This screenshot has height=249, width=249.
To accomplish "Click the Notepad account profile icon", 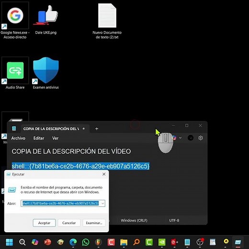I will coord(191,138).
